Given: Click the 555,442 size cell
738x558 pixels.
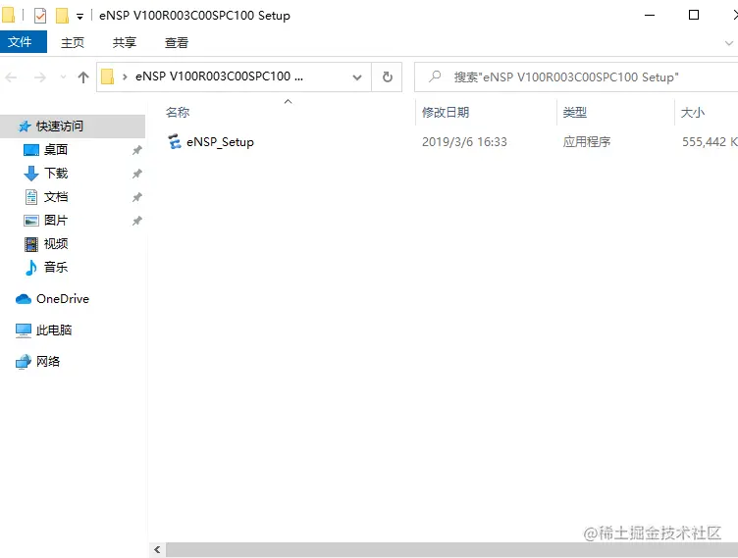Looking at the screenshot, I should click(x=710, y=141).
